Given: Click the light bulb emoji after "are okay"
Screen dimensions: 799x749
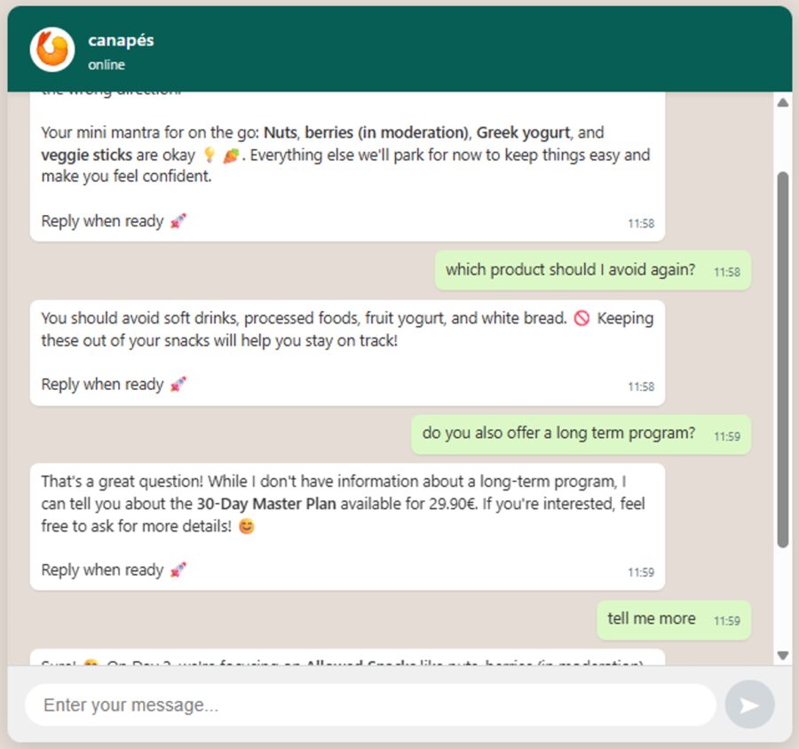Looking at the screenshot, I should [x=209, y=155].
